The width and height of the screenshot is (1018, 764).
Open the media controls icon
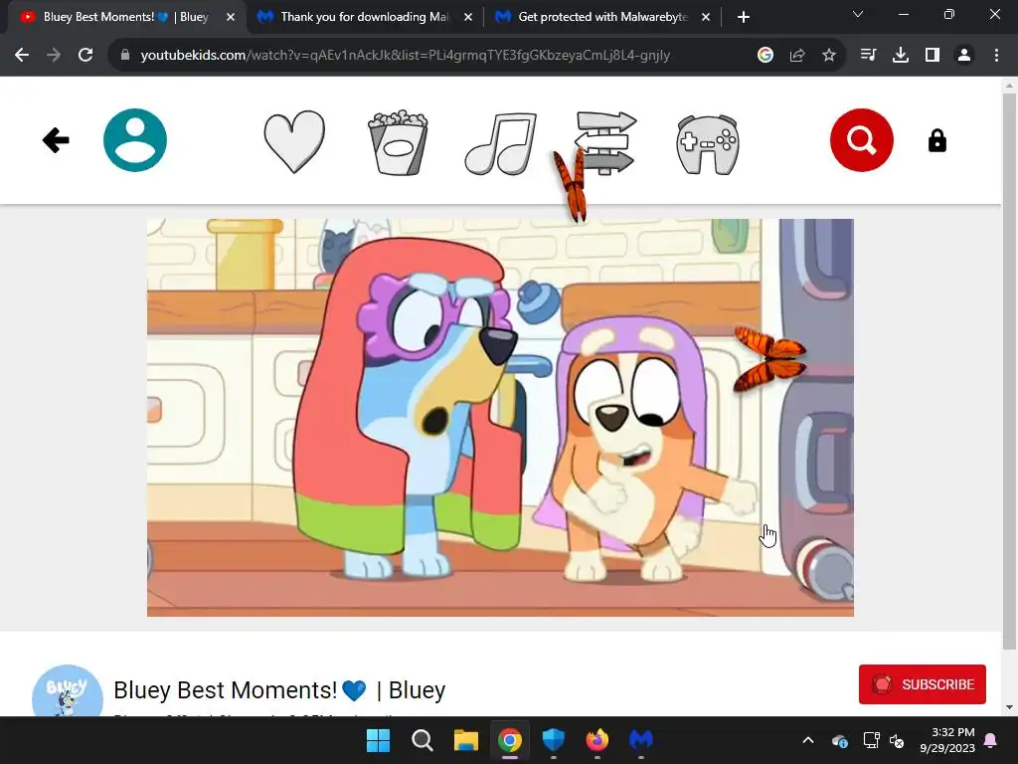868,56
